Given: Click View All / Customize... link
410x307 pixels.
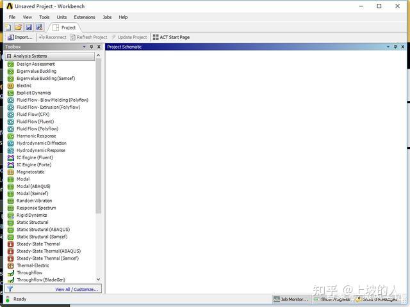Looking at the screenshot, I should (77, 289).
